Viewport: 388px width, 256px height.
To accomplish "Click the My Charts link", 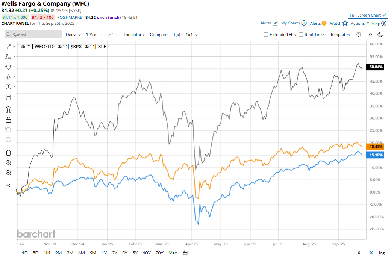I will [291, 23].
